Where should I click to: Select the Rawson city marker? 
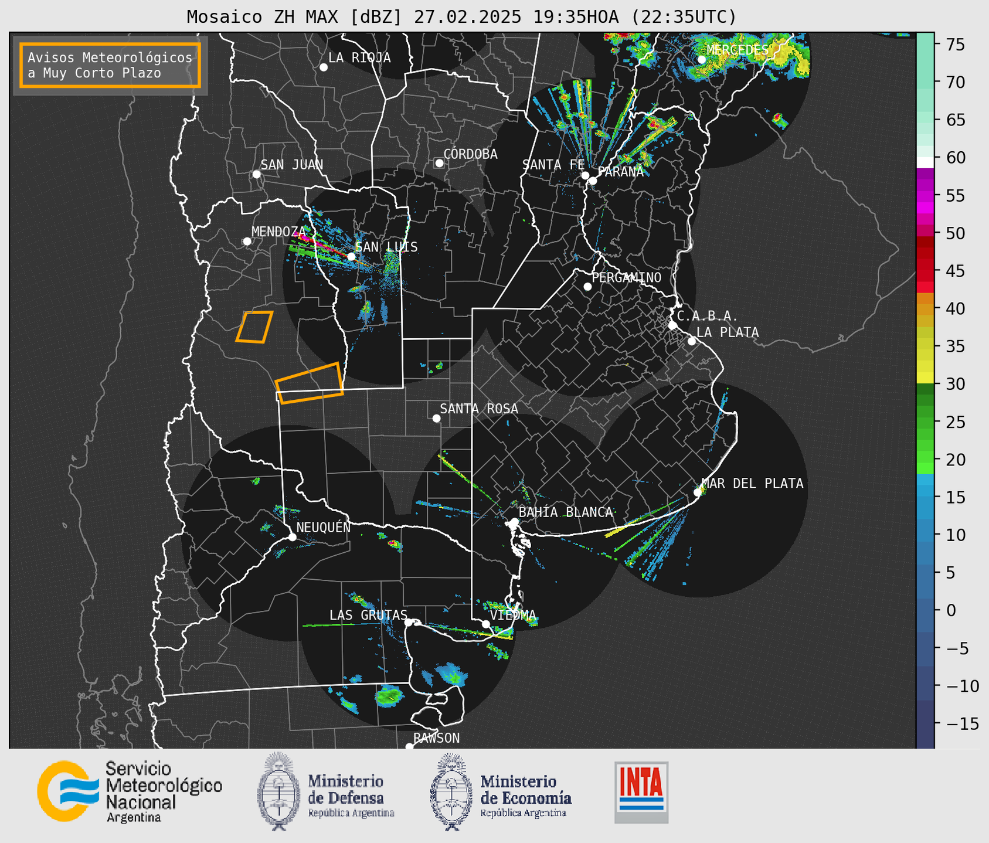(x=409, y=746)
